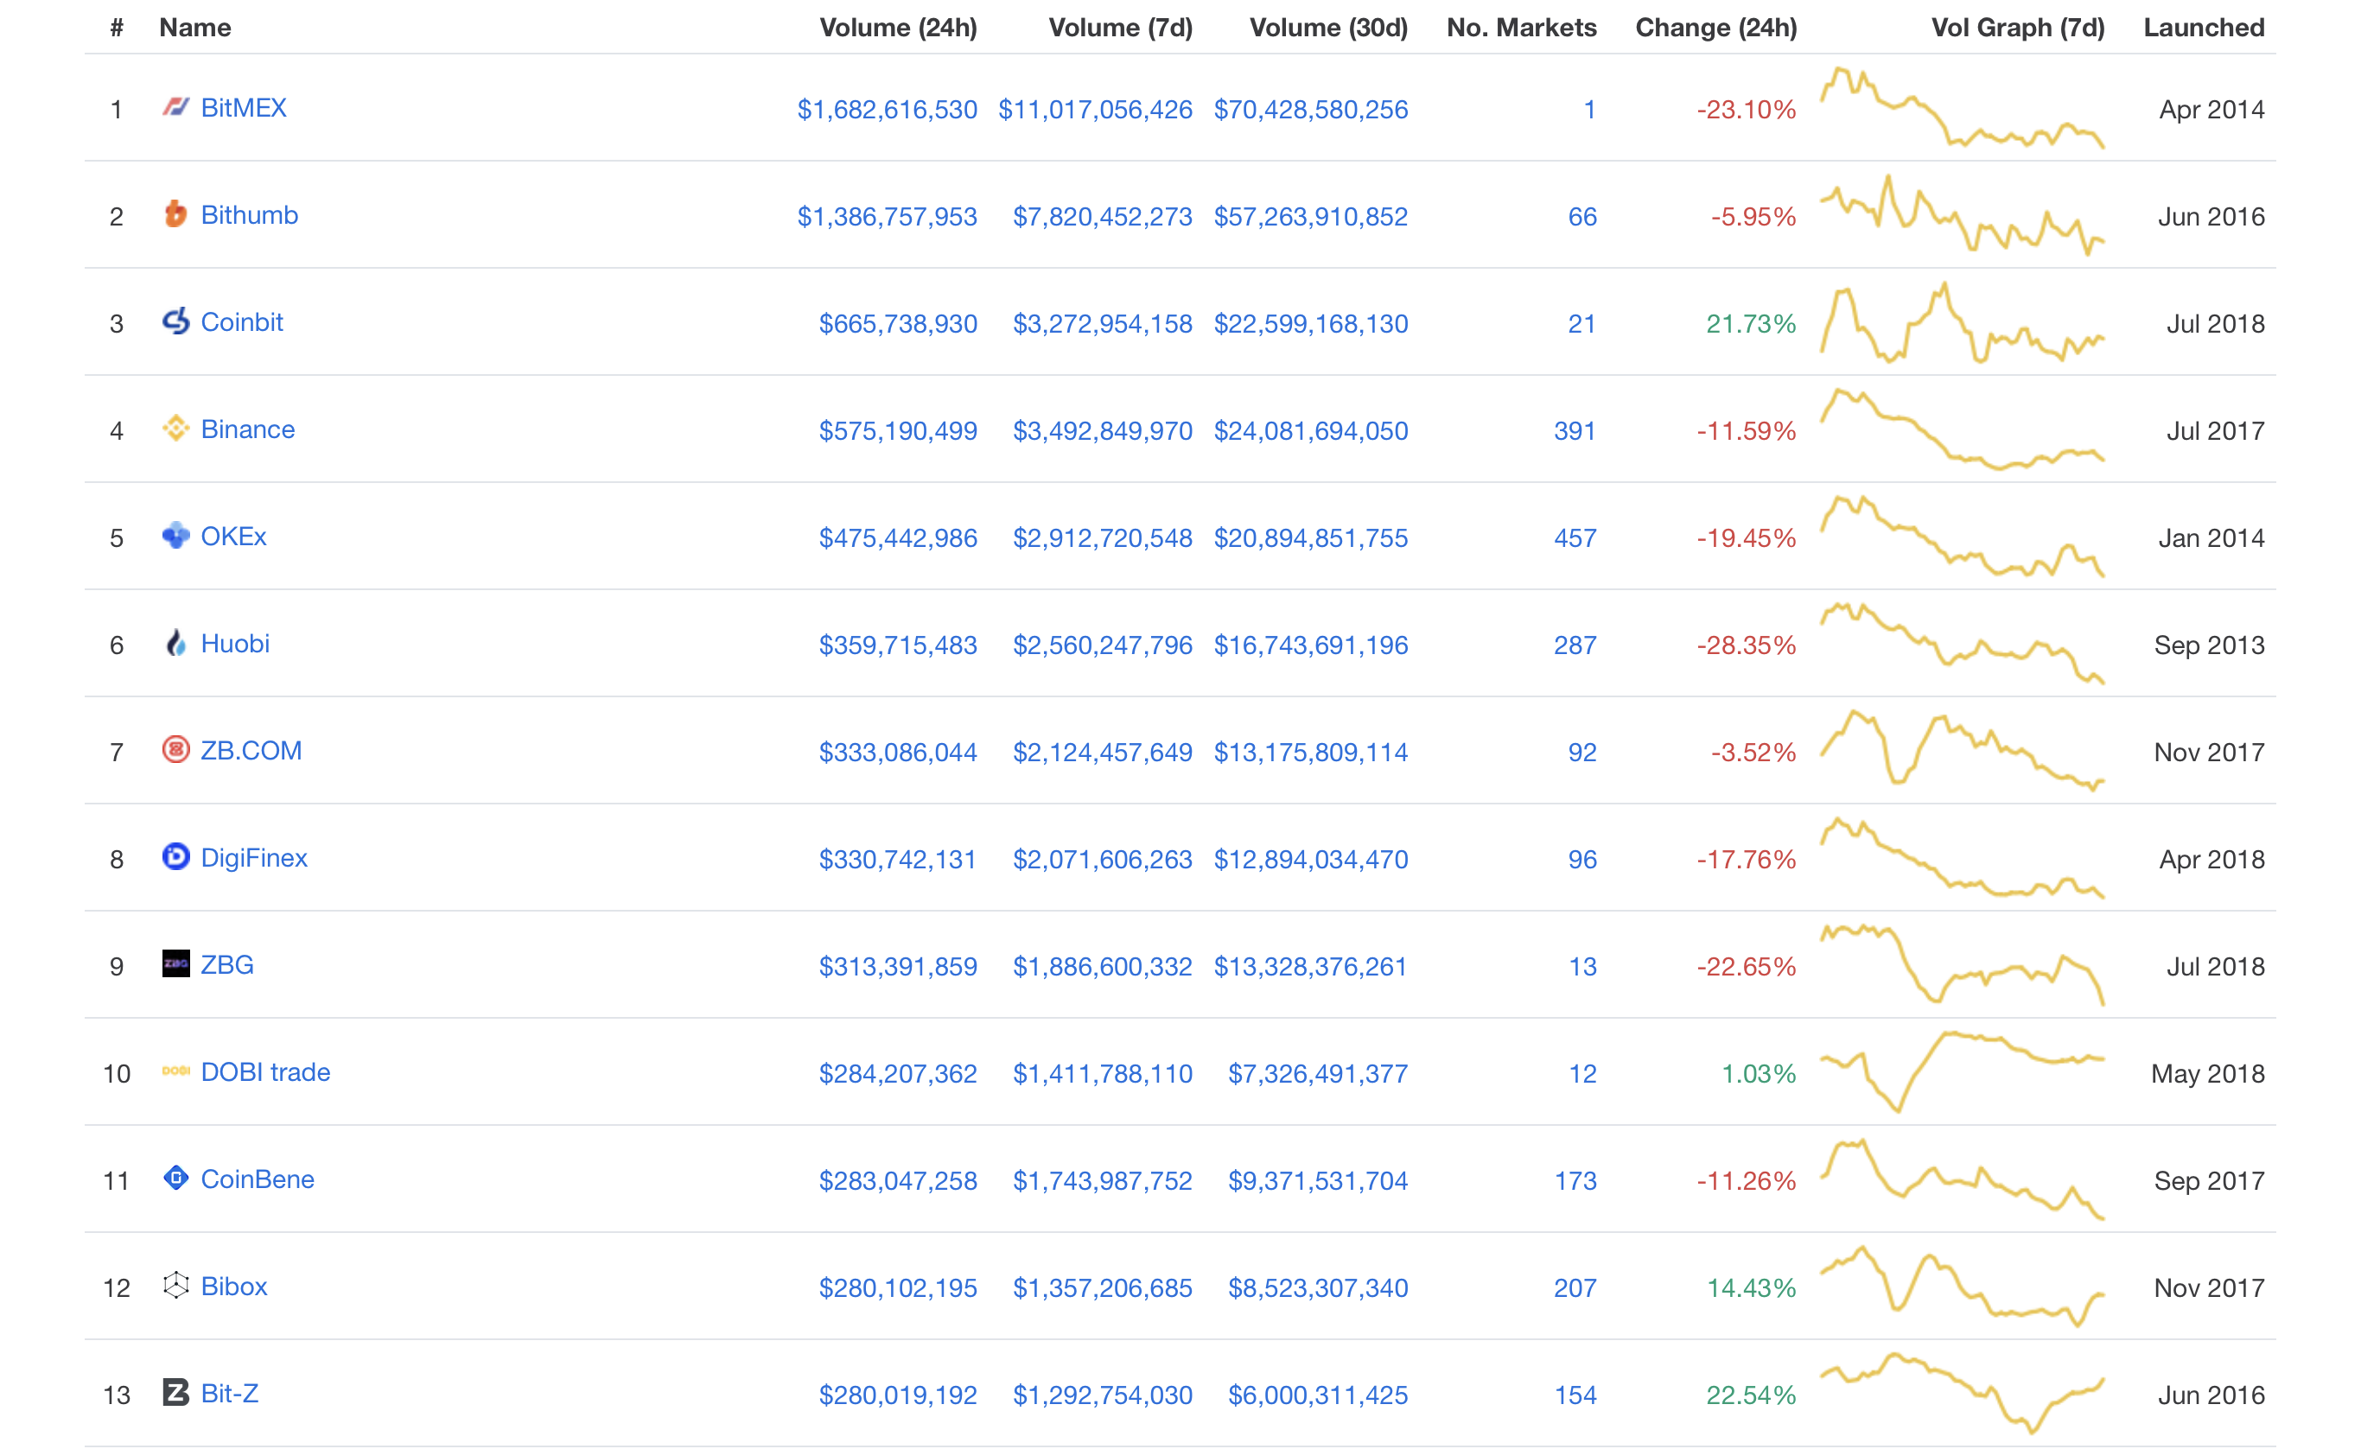The height and width of the screenshot is (1449, 2361).
Task: Click the OKEx logo icon
Action: click(x=175, y=536)
